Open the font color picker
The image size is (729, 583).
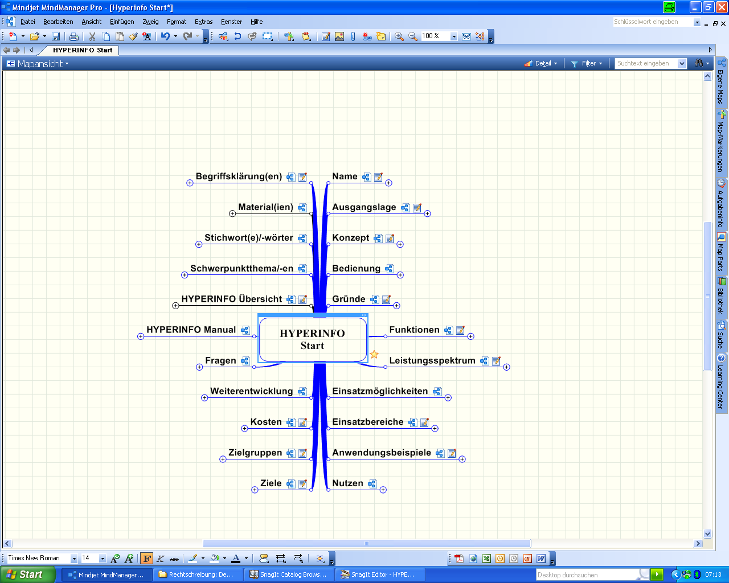236,559
